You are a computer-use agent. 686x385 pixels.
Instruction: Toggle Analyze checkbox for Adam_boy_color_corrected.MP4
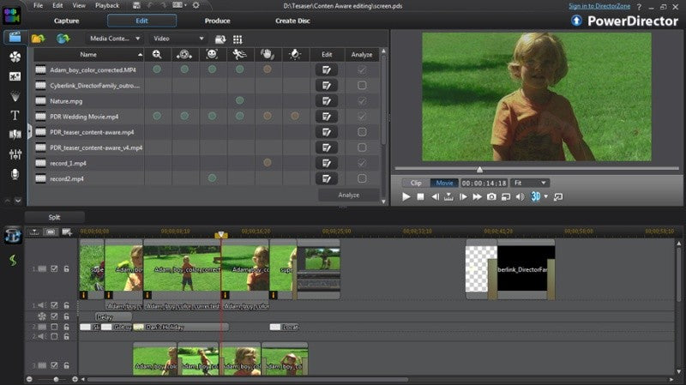[x=362, y=69]
